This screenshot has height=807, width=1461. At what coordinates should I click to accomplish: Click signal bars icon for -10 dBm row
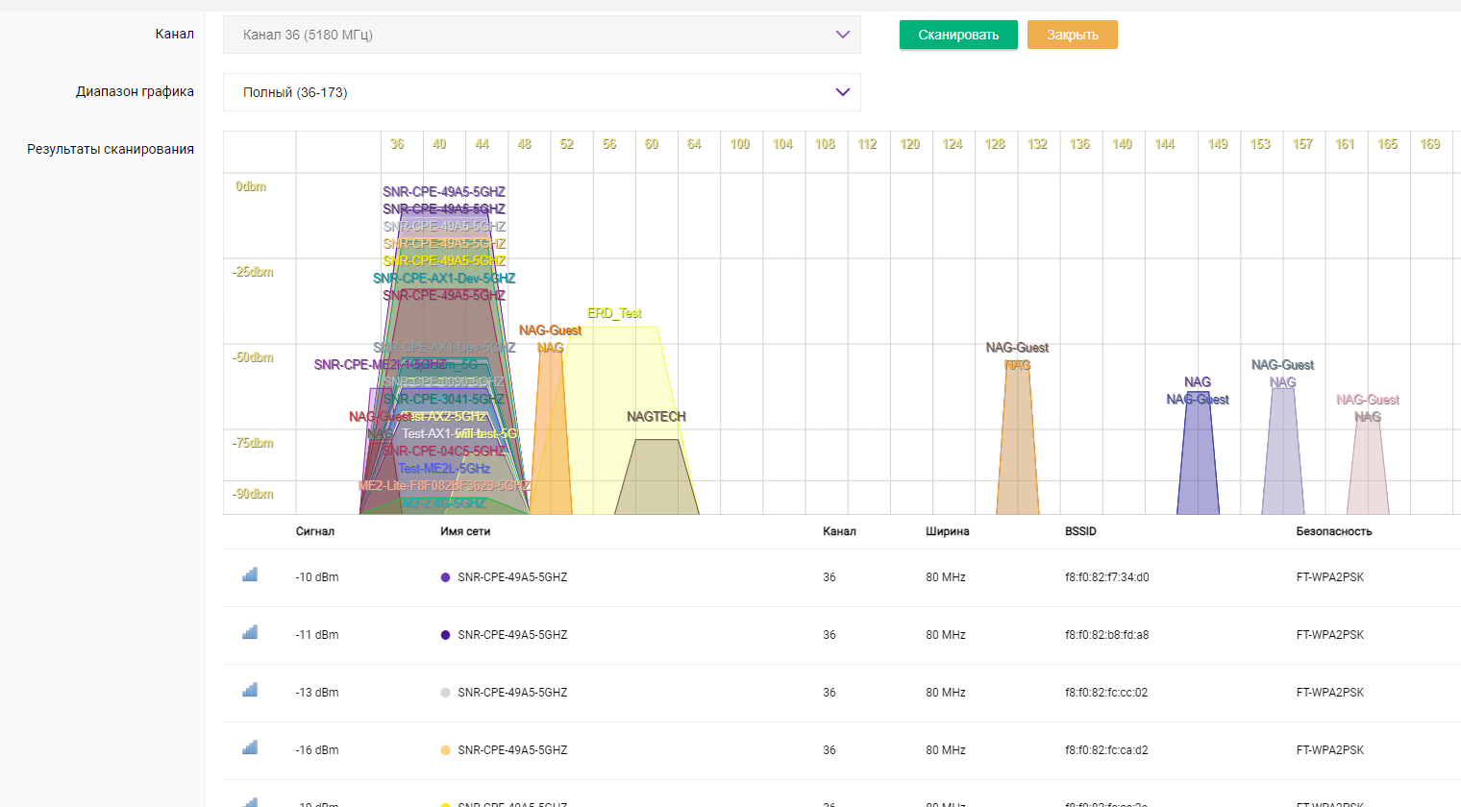tap(250, 575)
